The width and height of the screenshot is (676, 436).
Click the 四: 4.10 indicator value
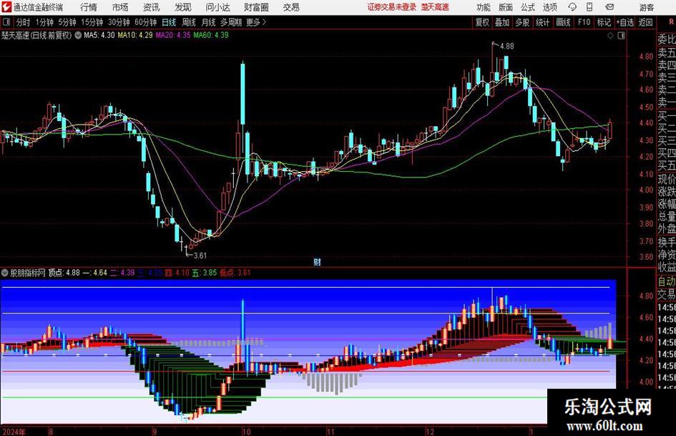(x=177, y=273)
